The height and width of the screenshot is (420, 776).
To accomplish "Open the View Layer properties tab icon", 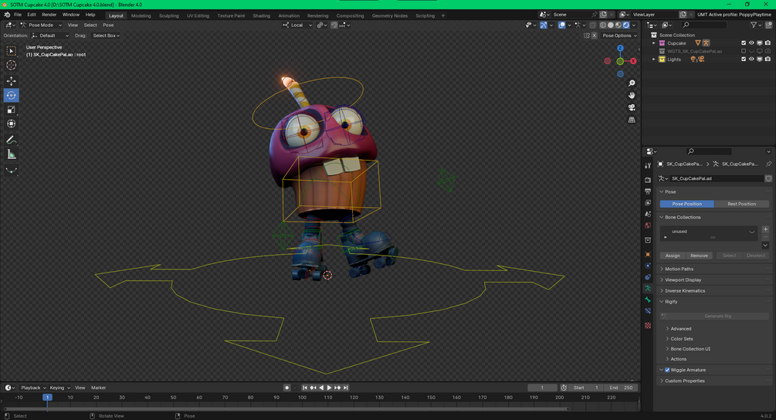I will pos(647,202).
